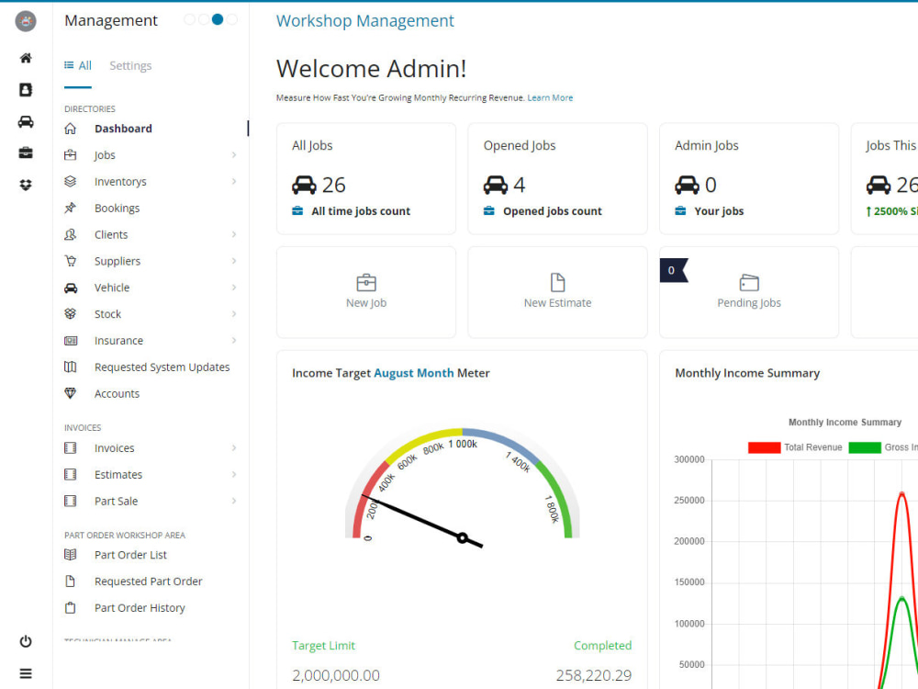Click the Pending Jobs label

pos(749,303)
